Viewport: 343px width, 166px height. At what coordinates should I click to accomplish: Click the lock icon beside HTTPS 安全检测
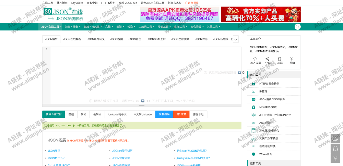point(253,84)
